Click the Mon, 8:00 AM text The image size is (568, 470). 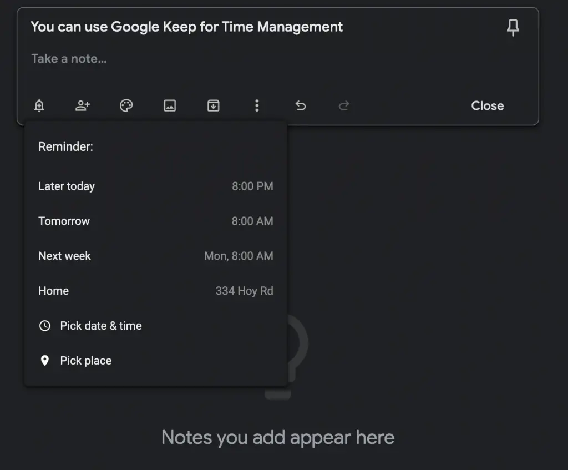pyautogui.click(x=239, y=256)
